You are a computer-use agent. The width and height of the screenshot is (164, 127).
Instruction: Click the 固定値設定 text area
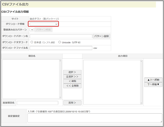(x=95, y=118)
